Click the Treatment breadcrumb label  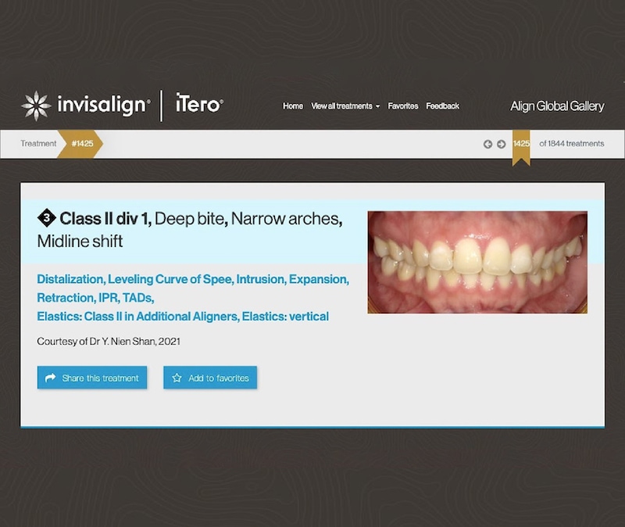point(39,144)
